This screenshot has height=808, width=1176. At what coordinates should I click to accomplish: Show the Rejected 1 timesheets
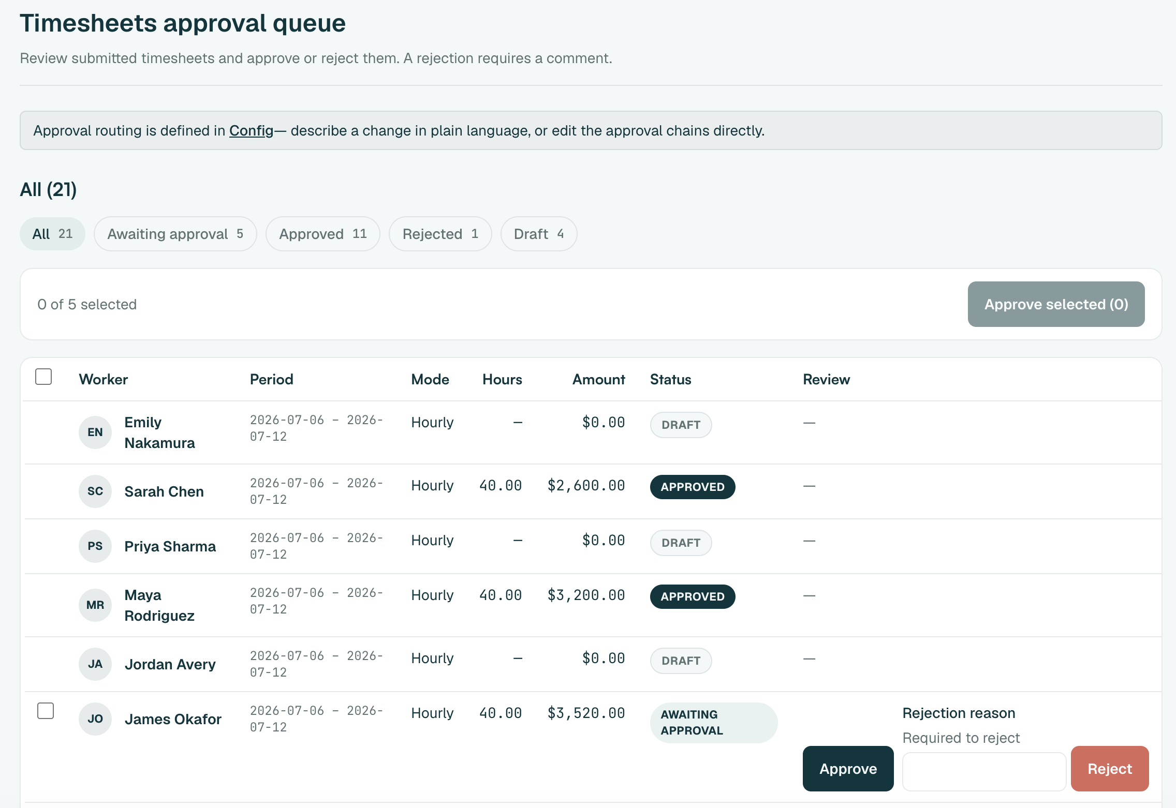pyautogui.click(x=440, y=234)
